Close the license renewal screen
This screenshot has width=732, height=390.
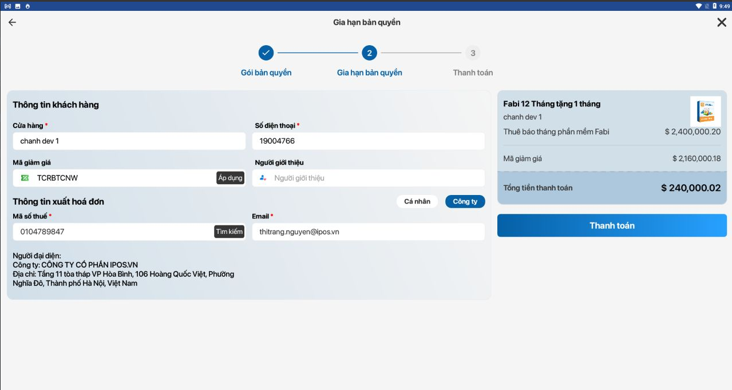pos(721,22)
